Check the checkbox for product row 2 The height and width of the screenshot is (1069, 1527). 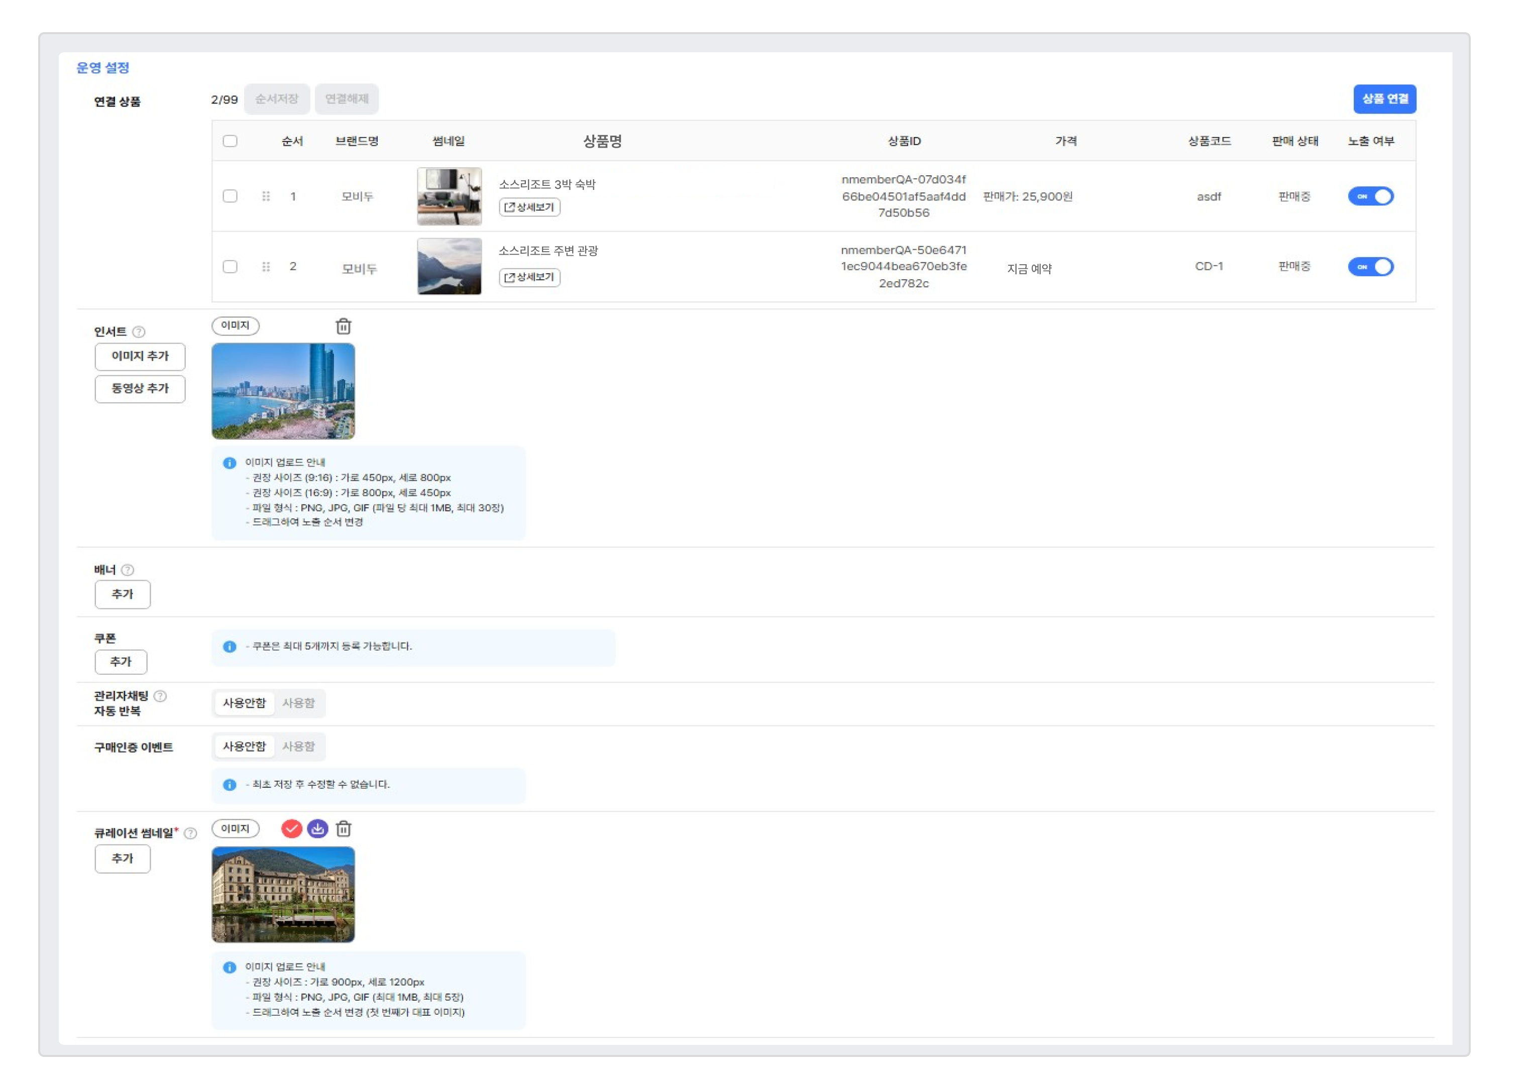[230, 267]
